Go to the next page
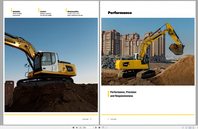This screenshot has height=129, width=198. [x=96, y=128]
